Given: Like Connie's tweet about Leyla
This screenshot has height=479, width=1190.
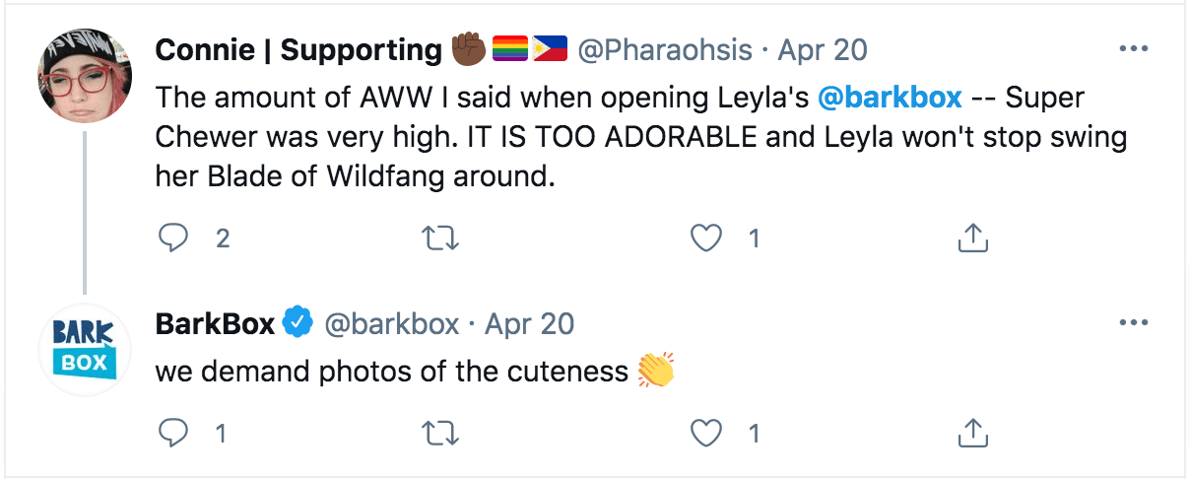Looking at the screenshot, I should (708, 238).
